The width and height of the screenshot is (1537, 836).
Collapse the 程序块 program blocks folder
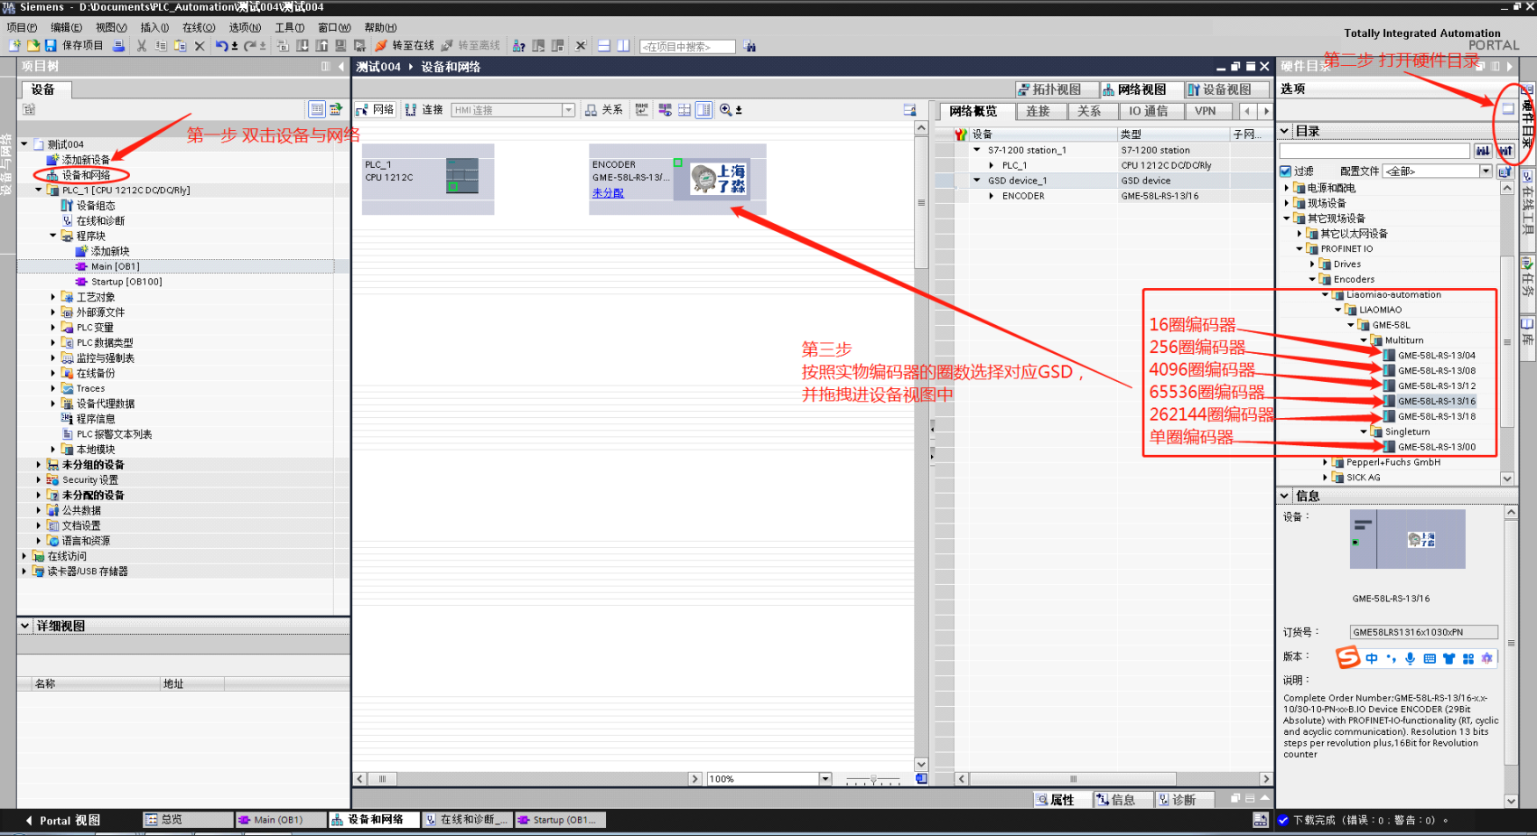click(x=53, y=236)
